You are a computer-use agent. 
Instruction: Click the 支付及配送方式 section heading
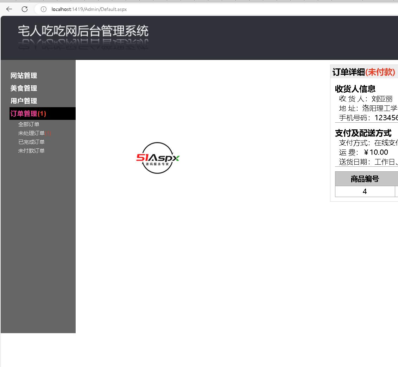point(363,133)
